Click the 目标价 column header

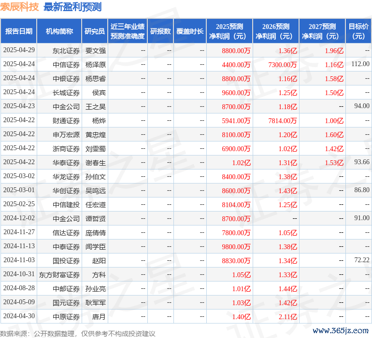point(358,31)
